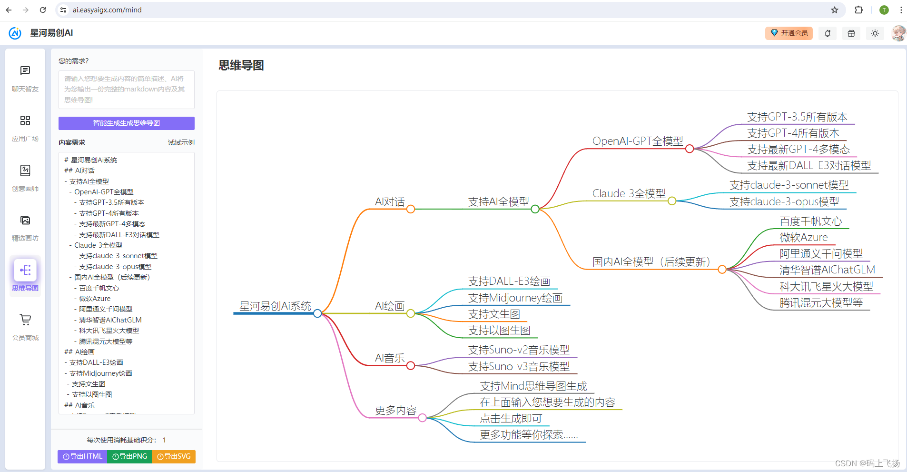Collapse the AI绘画 node circle

(x=411, y=313)
